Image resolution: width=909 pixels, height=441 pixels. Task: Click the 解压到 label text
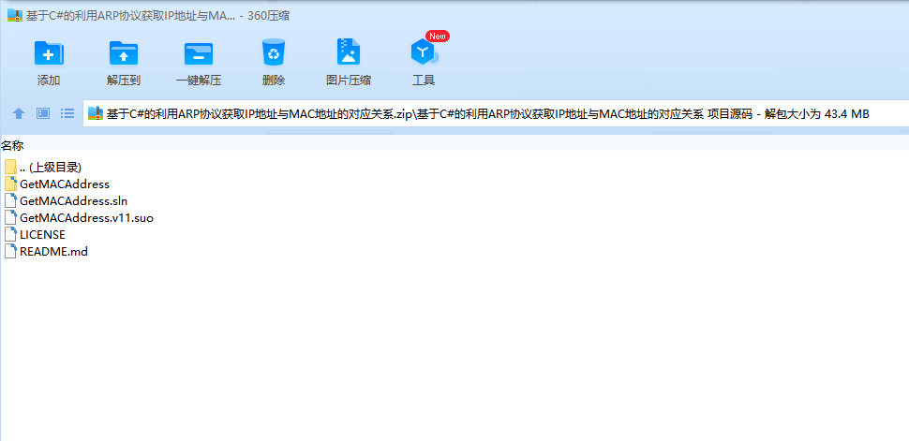(x=124, y=81)
